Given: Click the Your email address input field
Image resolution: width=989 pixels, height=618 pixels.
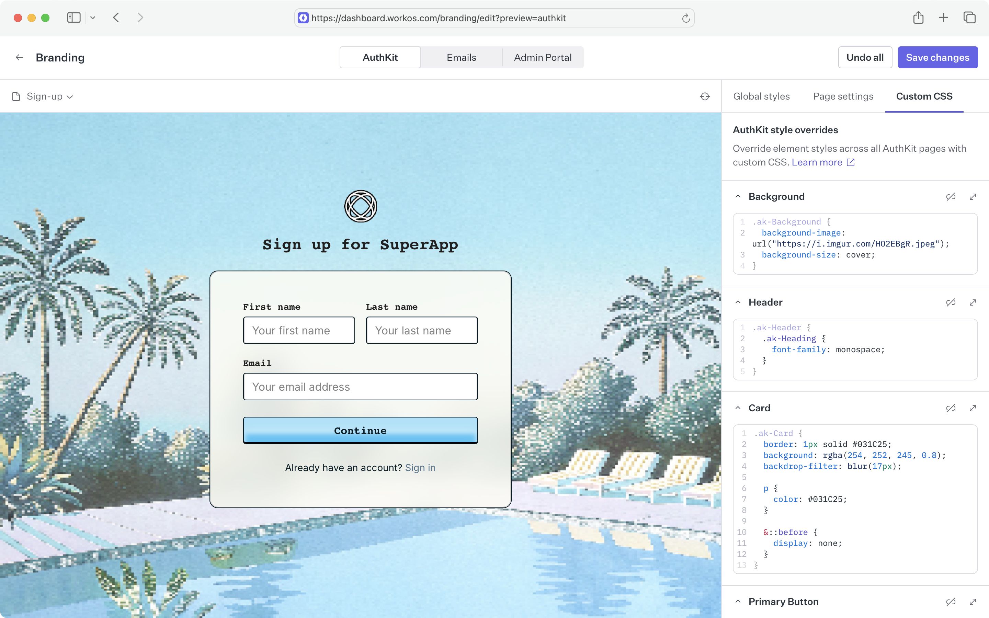Looking at the screenshot, I should (x=360, y=386).
